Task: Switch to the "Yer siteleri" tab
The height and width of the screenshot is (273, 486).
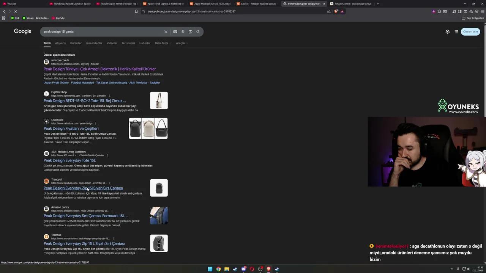Action: click(x=128, y=43)
